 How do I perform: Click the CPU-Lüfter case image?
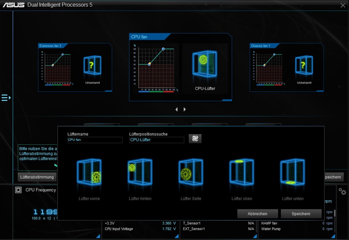pos(205,64)
